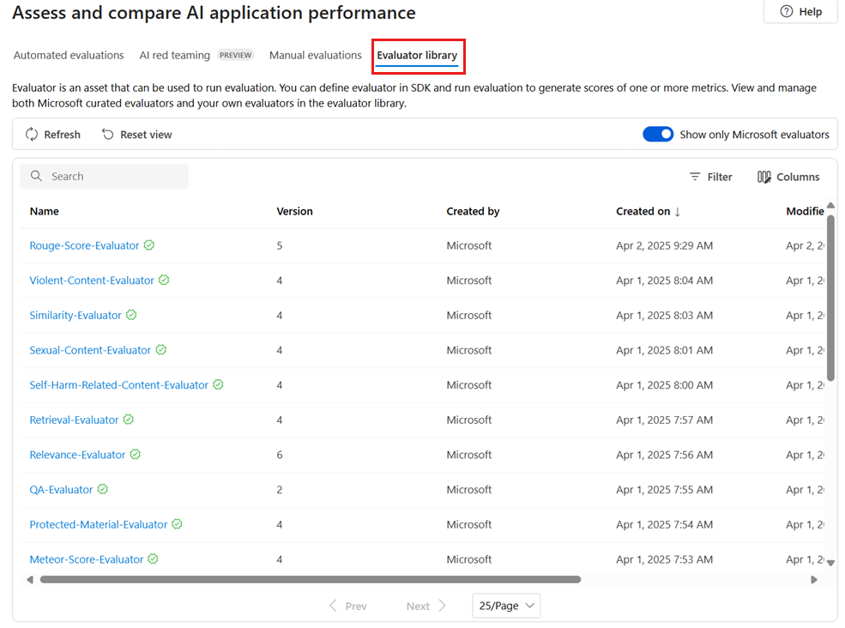Switch to the Manual evaluations tab
The image size is (845, 628).
(315, 55)
